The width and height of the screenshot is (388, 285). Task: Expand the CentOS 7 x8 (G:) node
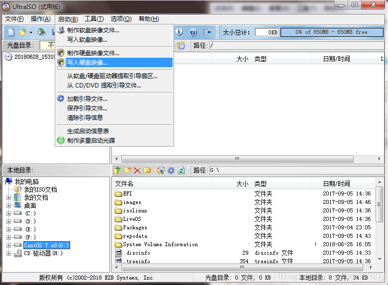8,245
